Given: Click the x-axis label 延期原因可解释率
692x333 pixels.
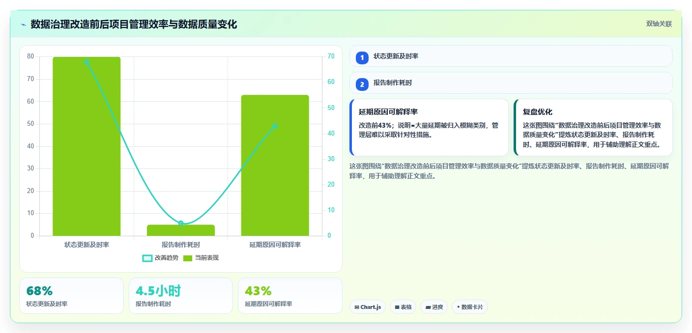Looking at the screenshot, I should click(275, 245).
